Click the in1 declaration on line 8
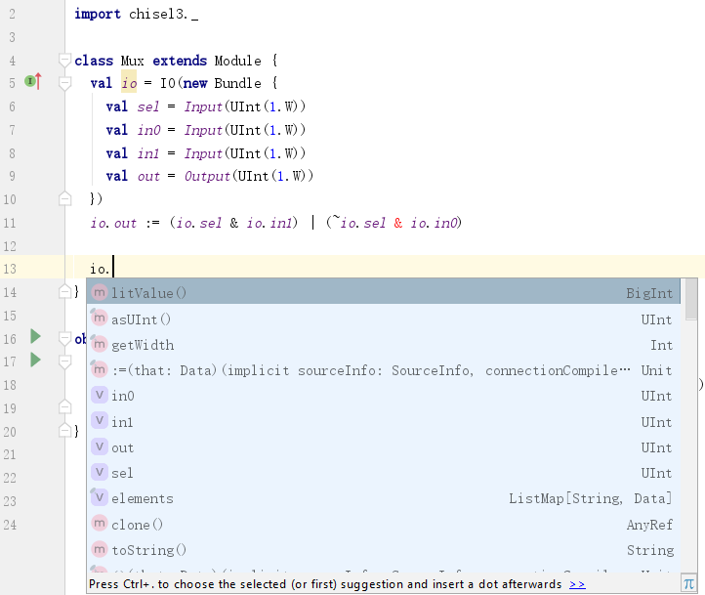Screen dimensions: 705x595 148,153
